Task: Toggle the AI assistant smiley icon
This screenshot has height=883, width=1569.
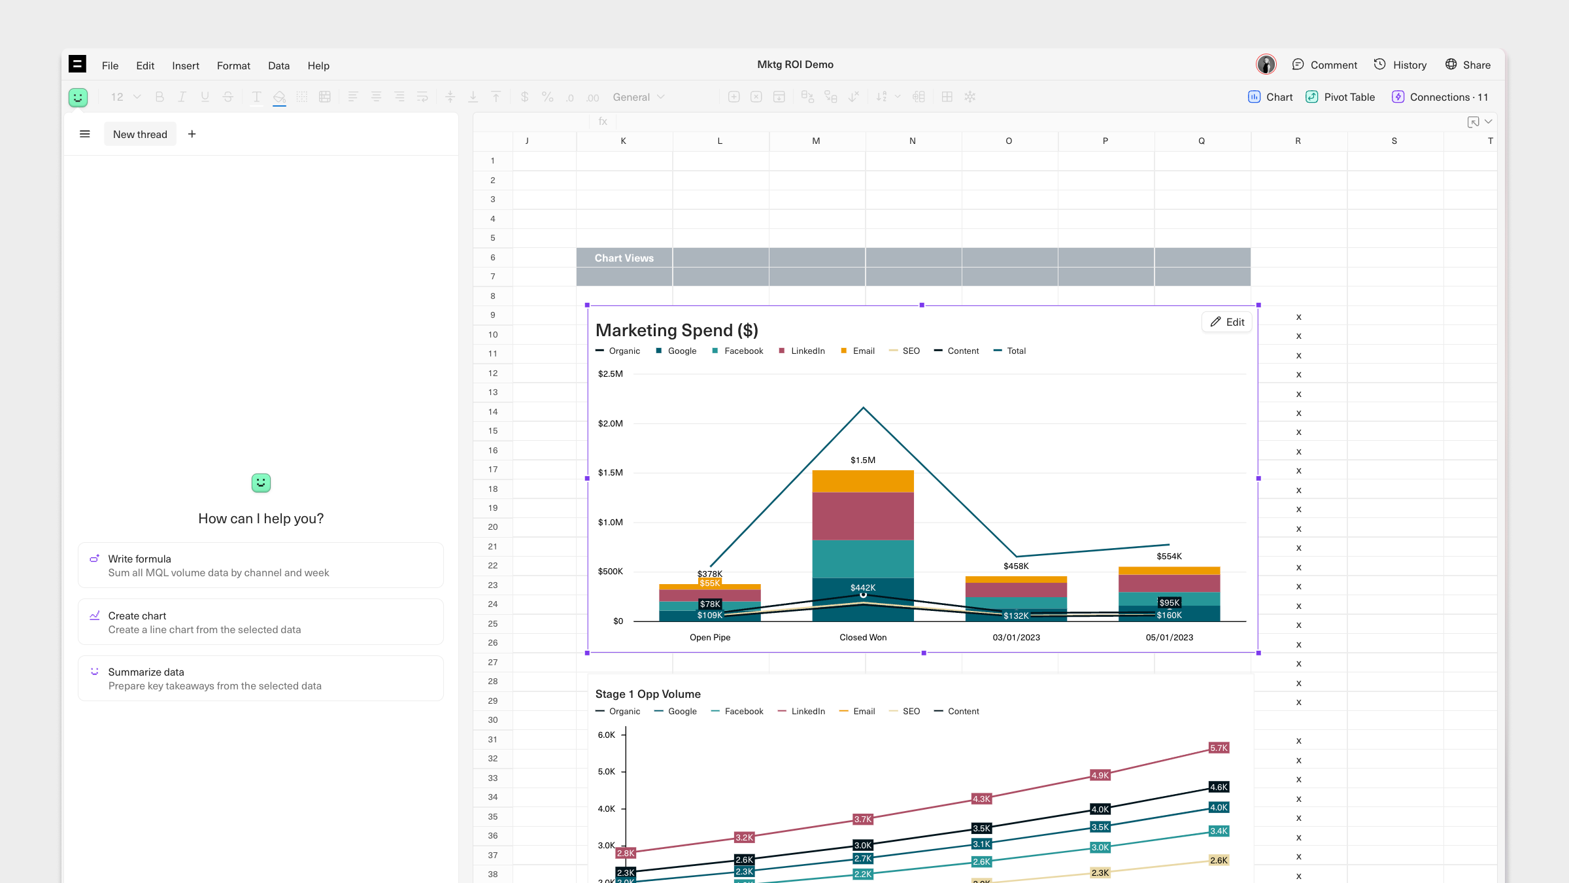Action: [x=78, y=97]
